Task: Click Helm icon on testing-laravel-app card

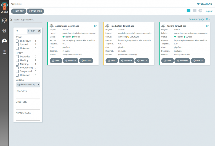Action: click(x=163, y=26)
